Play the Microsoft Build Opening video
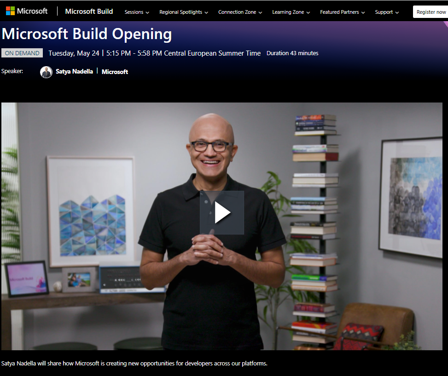448x376 pixels. [x=222, y=212]
